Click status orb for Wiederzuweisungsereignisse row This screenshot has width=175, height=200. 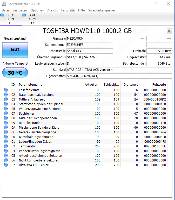coord(6,151)
